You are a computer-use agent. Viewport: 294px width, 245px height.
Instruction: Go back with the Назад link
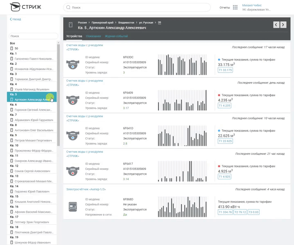click(16, 19)
